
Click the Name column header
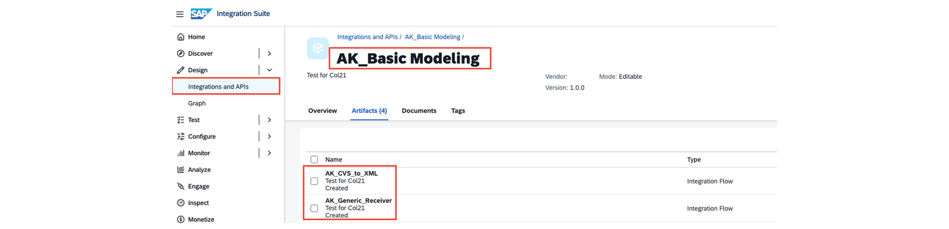[333, 160]
